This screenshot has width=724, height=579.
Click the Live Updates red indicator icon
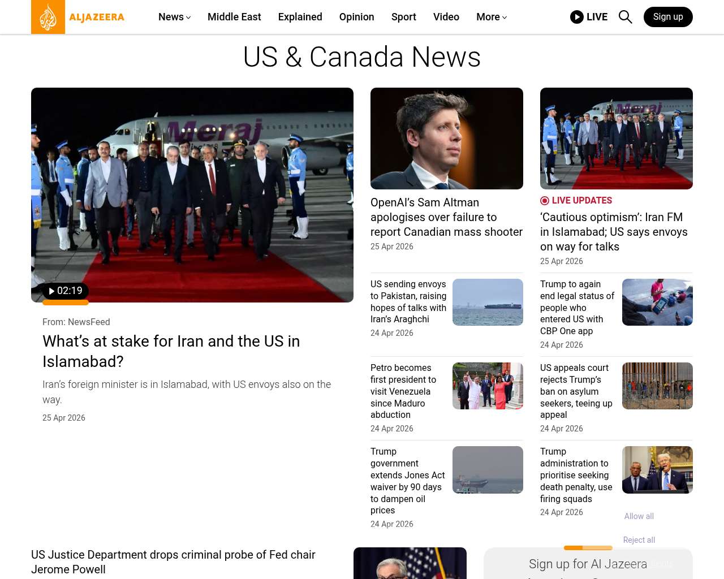(545, 201)
